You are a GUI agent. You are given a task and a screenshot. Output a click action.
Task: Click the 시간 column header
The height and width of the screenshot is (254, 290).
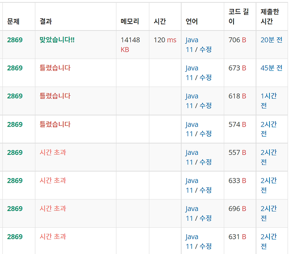pos(160,21)
